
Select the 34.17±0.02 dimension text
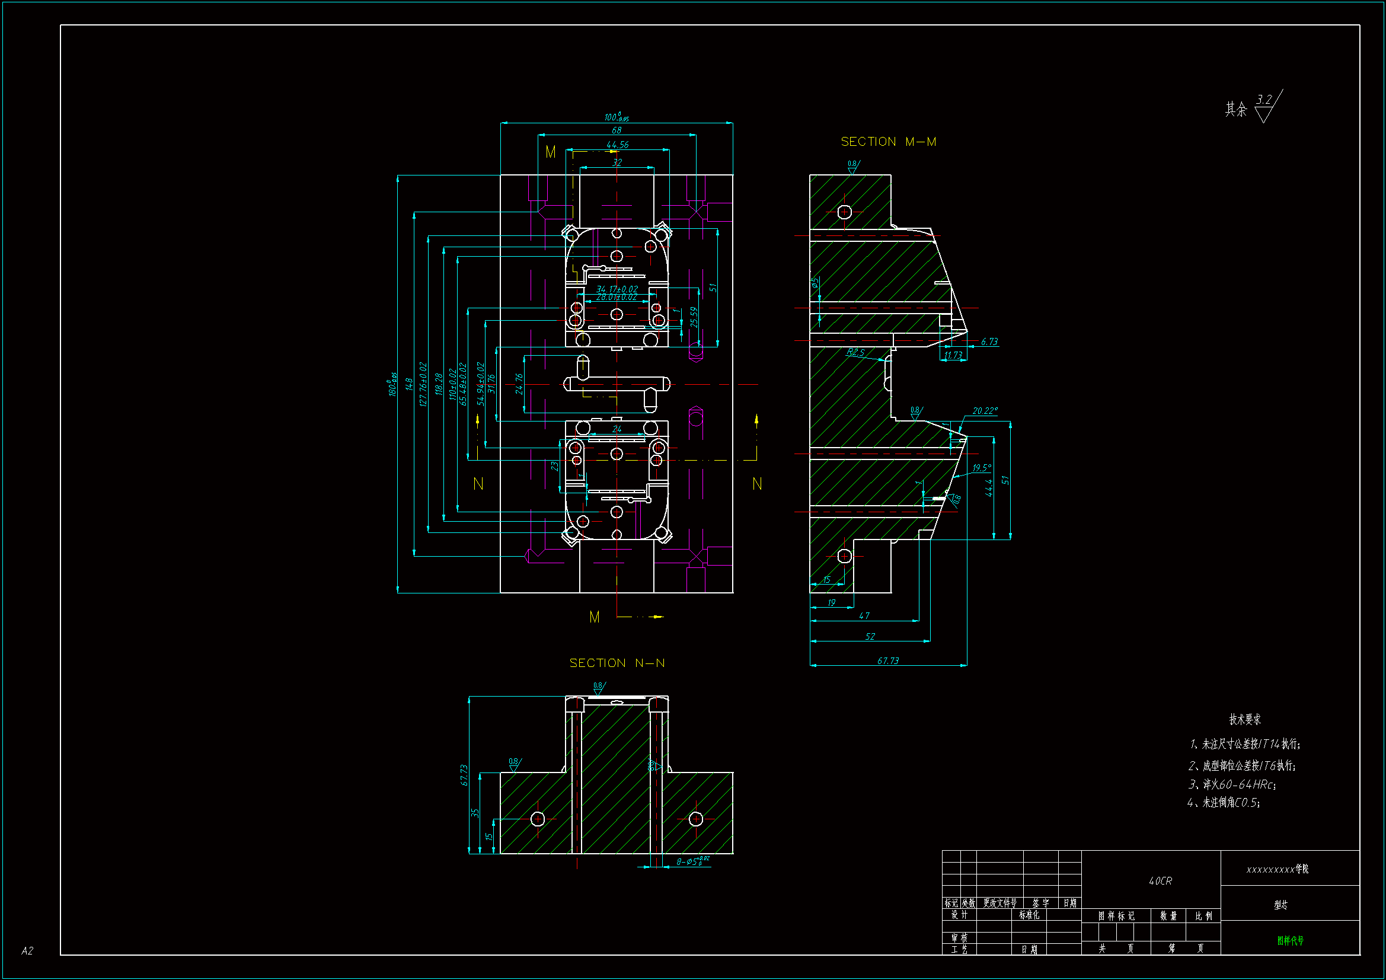(x=617, y=289)
